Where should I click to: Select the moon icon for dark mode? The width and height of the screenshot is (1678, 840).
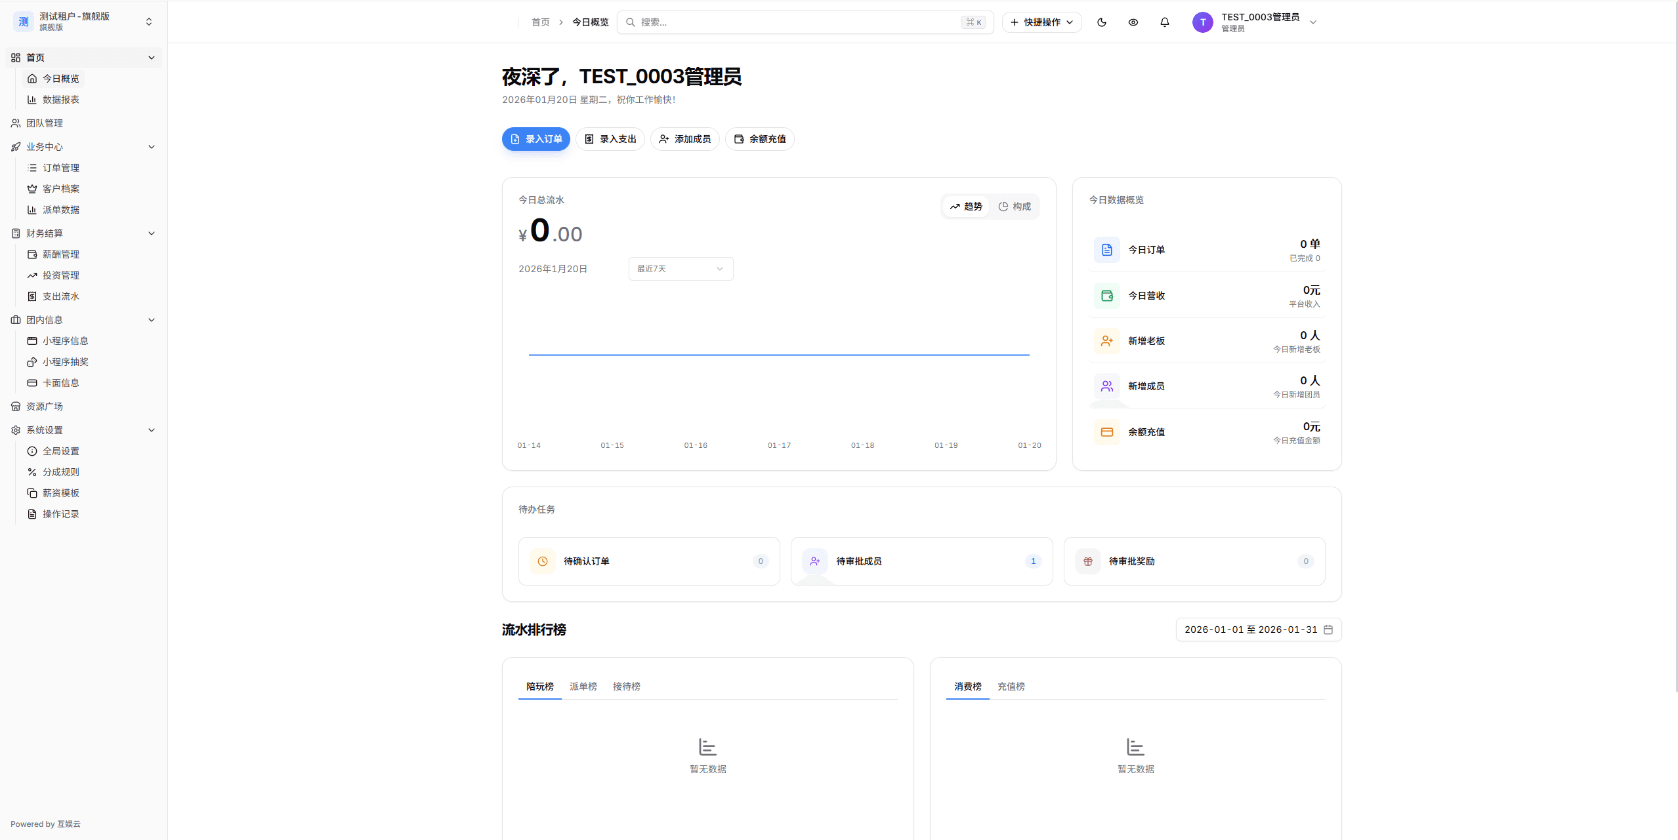1101,22
